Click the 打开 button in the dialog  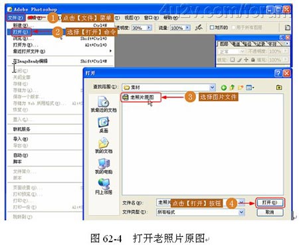pyautogui.click(x=270, y=202)
